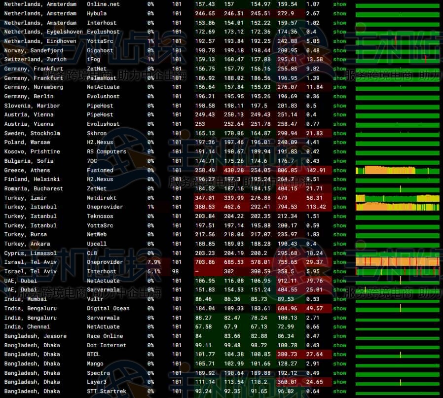Open 'show' for UAE Dubai NetActuate

tap(339, 281)
